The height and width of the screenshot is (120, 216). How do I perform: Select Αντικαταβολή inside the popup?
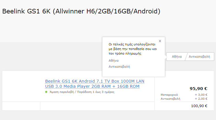[x=119, y=67]
